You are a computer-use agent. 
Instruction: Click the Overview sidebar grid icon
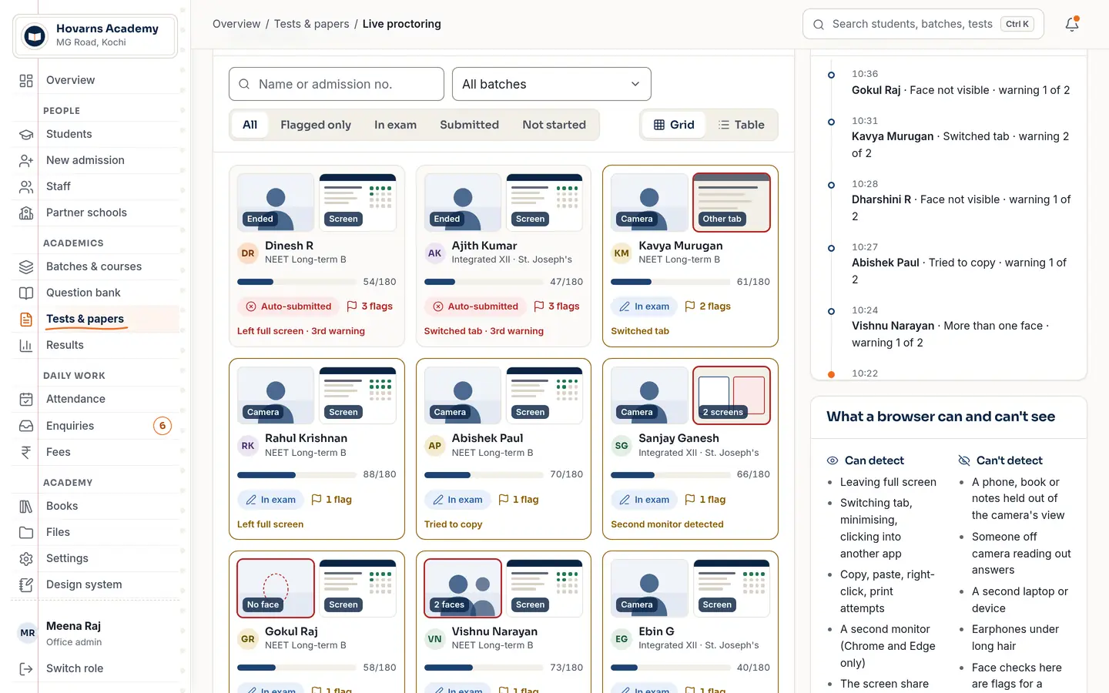coord(26,80)
